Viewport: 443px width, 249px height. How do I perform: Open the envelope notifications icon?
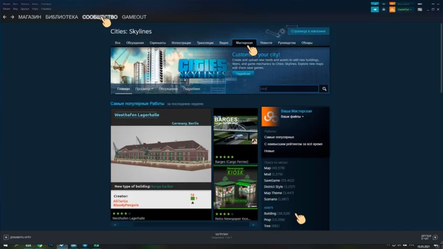[384, 9]
